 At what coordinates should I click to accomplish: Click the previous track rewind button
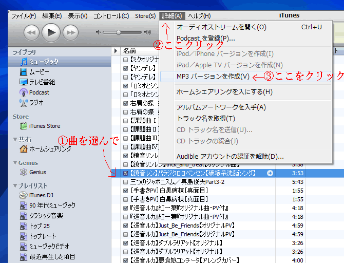coord(31,33)
